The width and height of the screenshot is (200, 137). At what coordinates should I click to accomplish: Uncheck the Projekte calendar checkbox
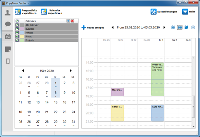coord(17,40)
